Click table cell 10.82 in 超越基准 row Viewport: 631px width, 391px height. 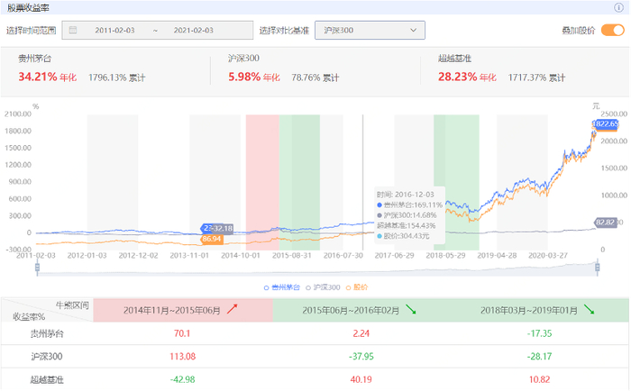(x=539, y=379)
